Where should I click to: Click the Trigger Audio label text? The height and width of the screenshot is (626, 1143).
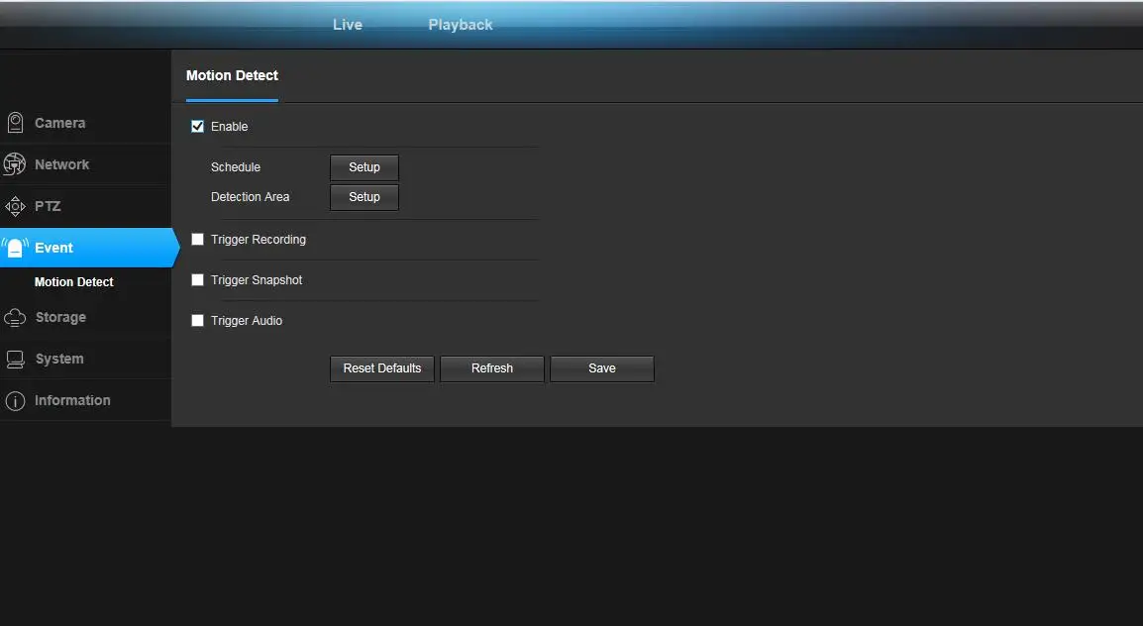247,321
